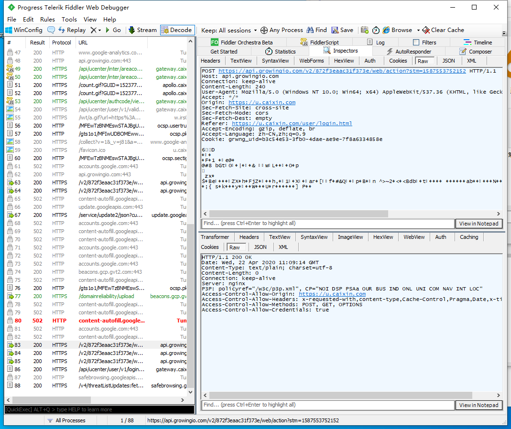The image size is (511, 429).
Task: Switch to the AutoResponder tab
Action: point(409,52)
